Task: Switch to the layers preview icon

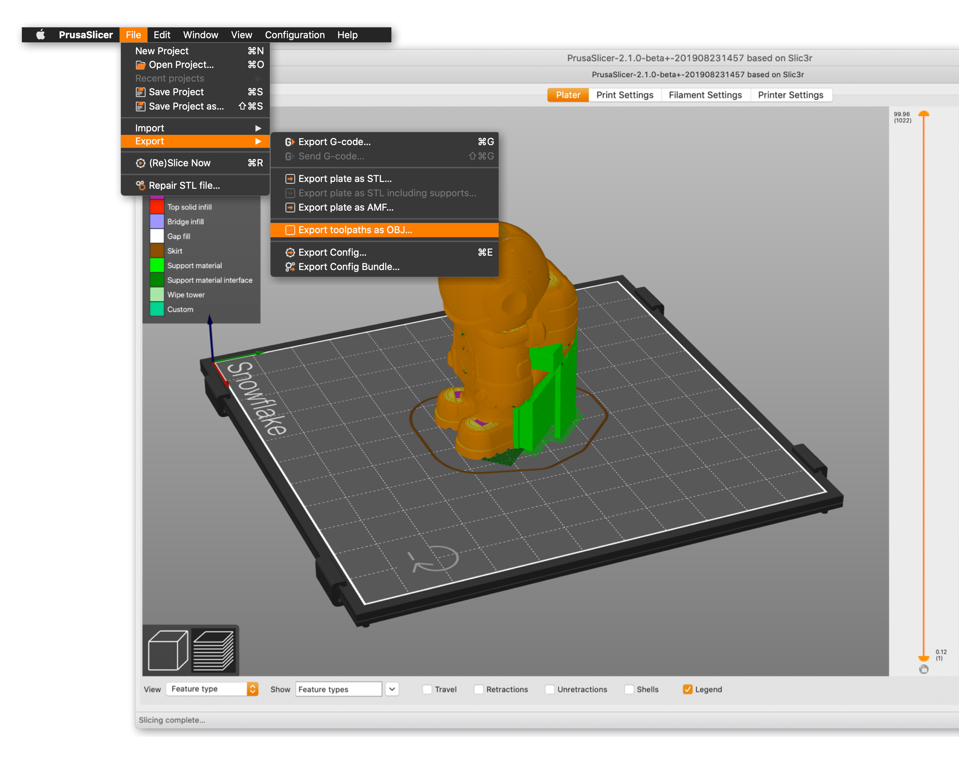Action: pyautogui.click(x=214, y=650)
